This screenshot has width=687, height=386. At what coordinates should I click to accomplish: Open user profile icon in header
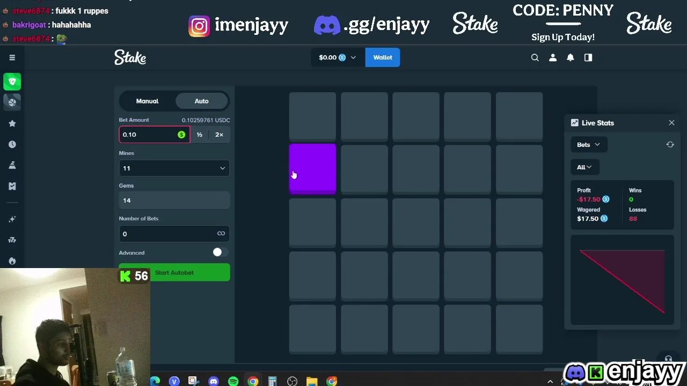point(553,57)
